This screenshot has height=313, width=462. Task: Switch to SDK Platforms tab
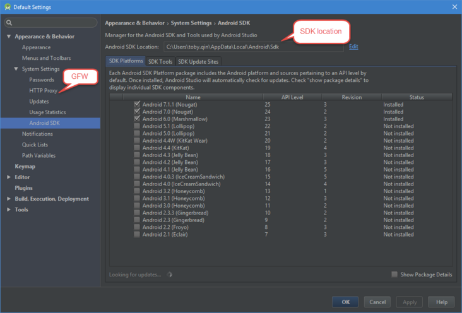(x=126, y=61)
